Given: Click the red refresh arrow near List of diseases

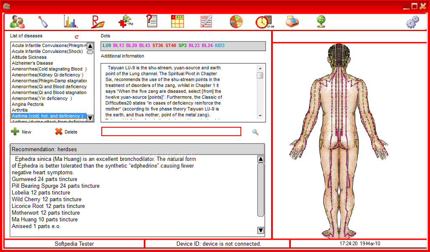Looking at the screenshot, I should click(77, 37).
